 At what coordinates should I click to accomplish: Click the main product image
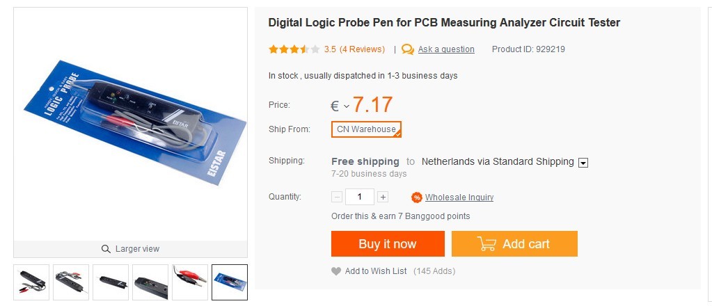[131, 124]
